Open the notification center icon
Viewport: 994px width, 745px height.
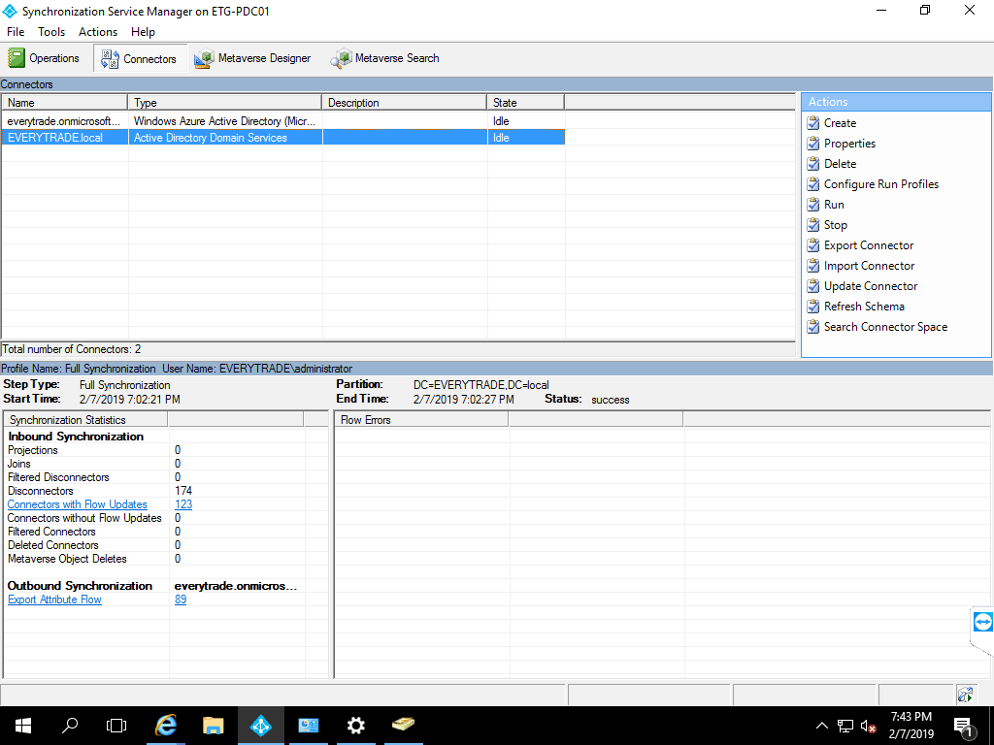tap(964, 727)
